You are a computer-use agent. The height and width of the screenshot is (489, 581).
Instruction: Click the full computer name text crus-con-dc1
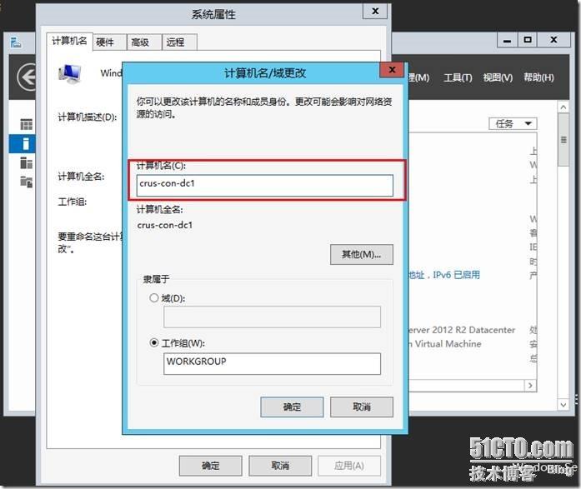(x=165, y=225)
